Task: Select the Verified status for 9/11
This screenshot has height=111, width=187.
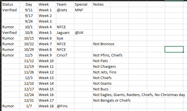Action: pyautogui.click(x=10, y=10)
